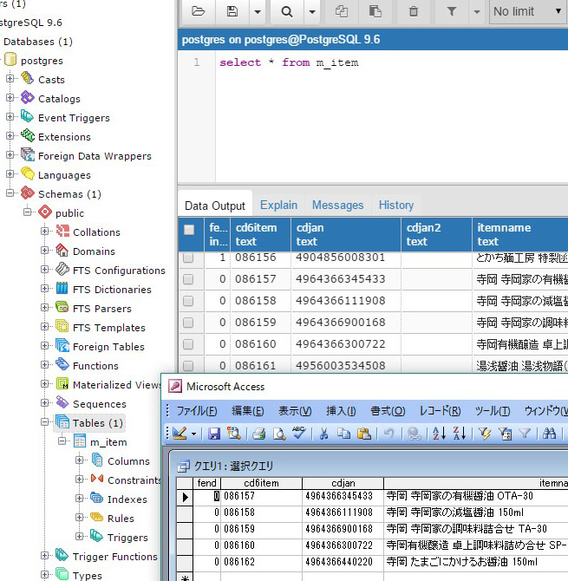Click the Print icon in Access toolbar
Viewport: 568px width, 581px height.
click(258, 434)
